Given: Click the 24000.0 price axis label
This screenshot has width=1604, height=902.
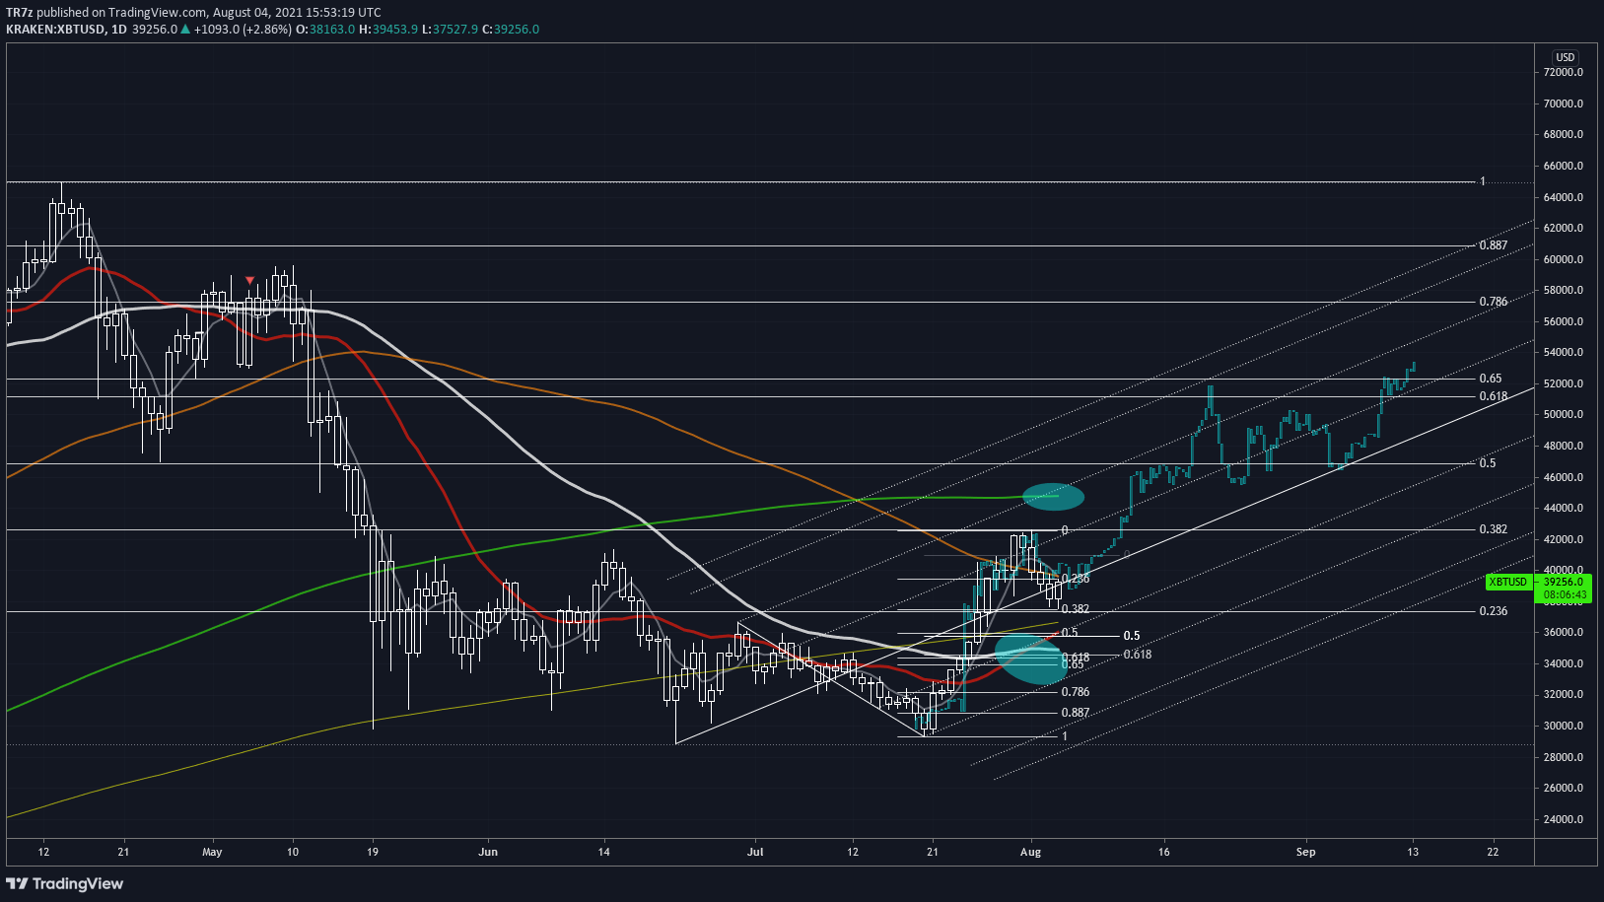Looking at the screenshot, I should pos(1564,820).
